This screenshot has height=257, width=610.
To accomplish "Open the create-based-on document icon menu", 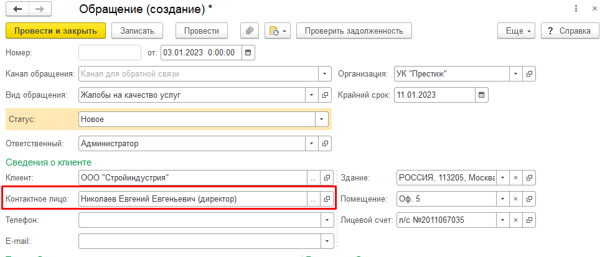I will pyautogui.click(x=278, y=30).
